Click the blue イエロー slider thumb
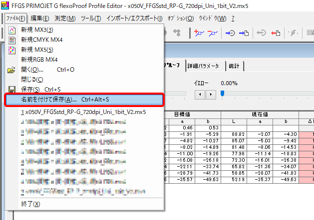314x220 pixels. pyautogui.click(x=222, y=94)
